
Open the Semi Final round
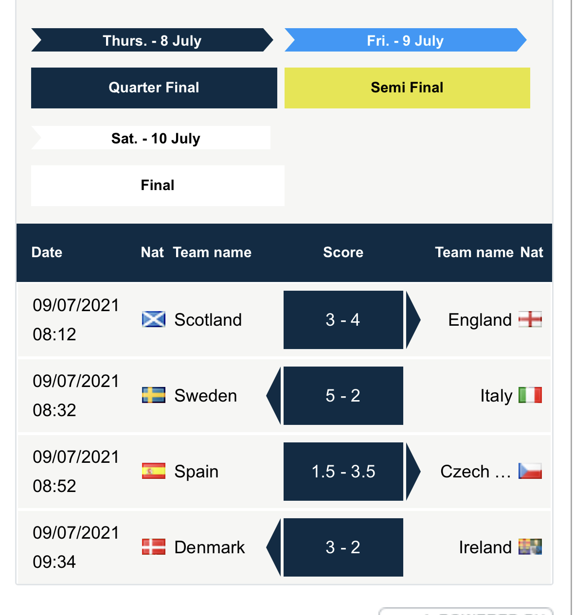[x=407, y=88]
